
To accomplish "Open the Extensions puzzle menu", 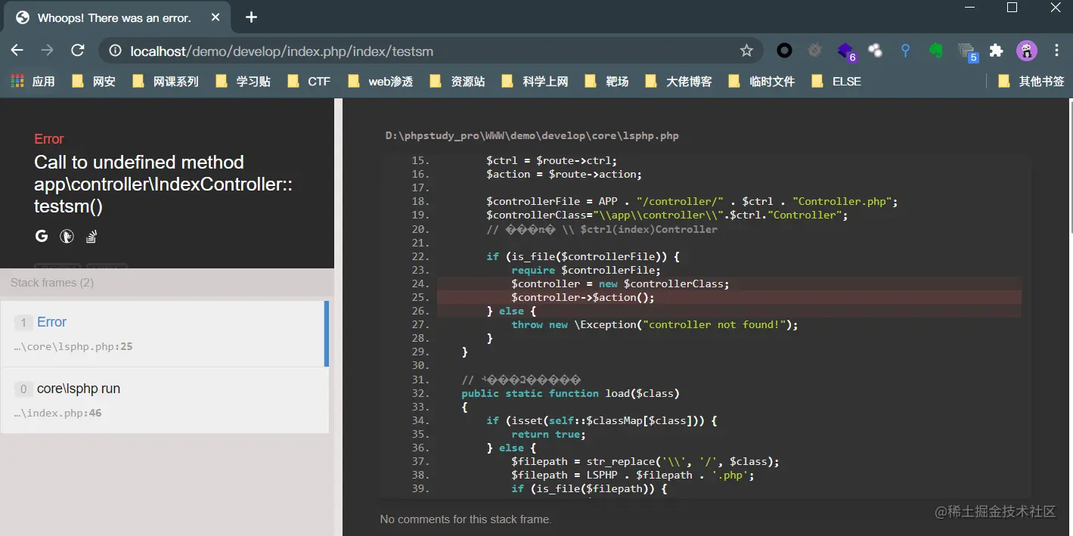I will (996, 51).
